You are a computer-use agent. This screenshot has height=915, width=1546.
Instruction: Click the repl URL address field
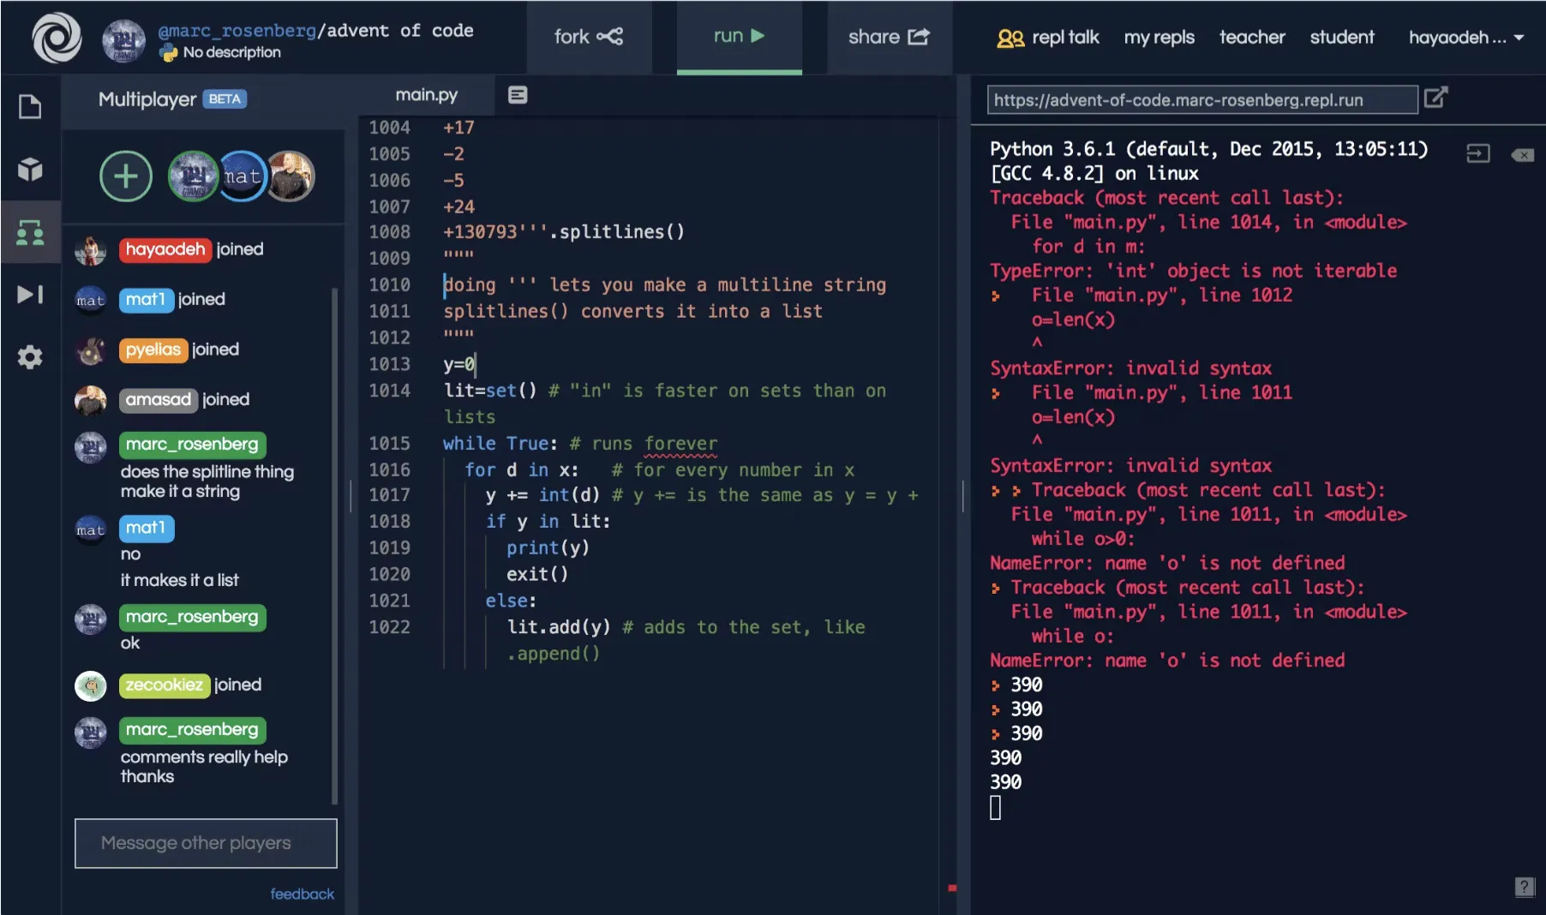(1201, 100)
